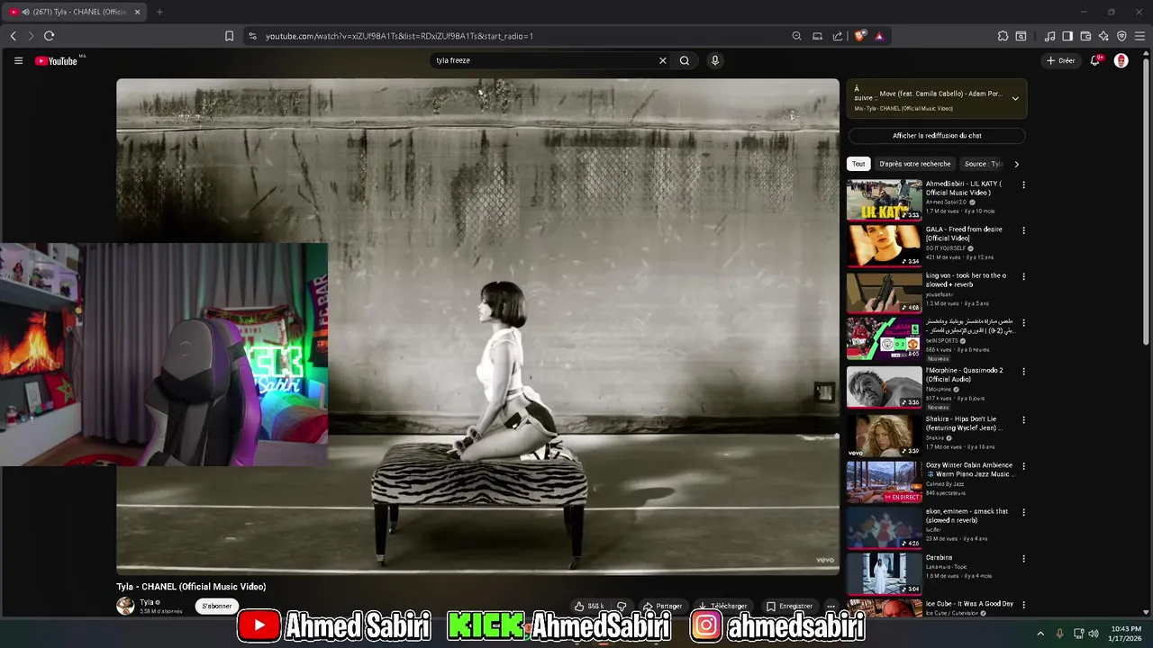Click the main video player frame
The height and width of the screenshot is (648, 1153).
477,327
